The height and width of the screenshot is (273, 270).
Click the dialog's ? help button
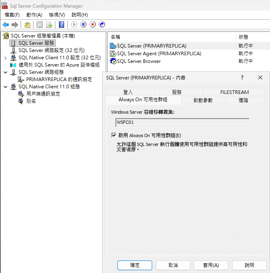[242, 77]
